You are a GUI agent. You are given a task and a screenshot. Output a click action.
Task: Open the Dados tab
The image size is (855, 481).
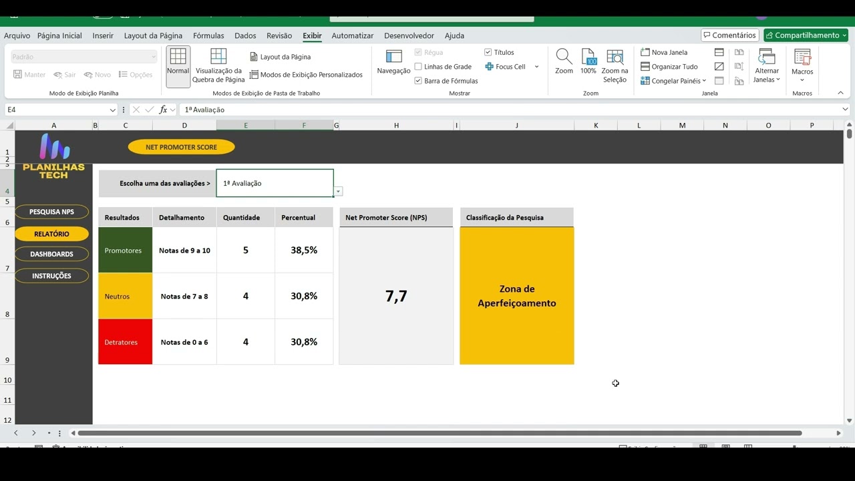pos(245,35)
